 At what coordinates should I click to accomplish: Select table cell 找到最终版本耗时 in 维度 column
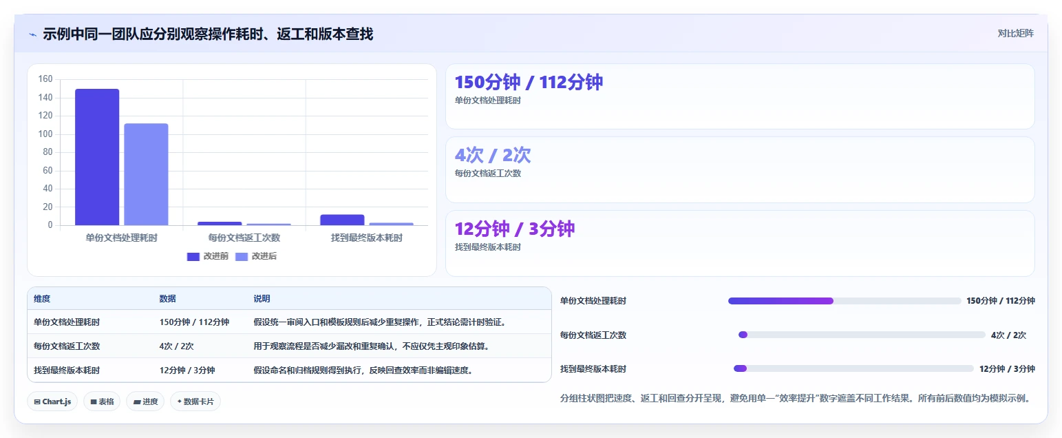click(x=67, y=370)
